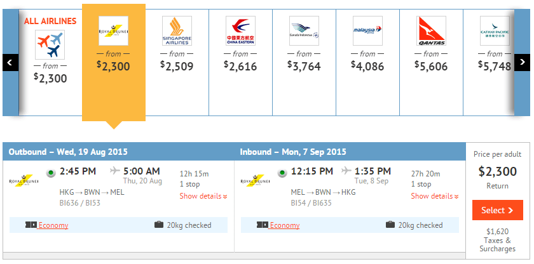The width and height of the screenshot is (534, 264).
Task: Pick the Garuda Indonesia logo
Action: pyautogui.click(x=304, y=30)
